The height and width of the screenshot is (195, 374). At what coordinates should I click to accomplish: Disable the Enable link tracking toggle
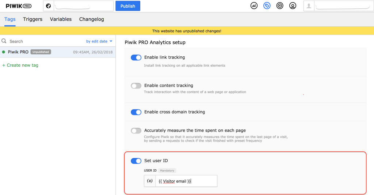tap(136, 57)
